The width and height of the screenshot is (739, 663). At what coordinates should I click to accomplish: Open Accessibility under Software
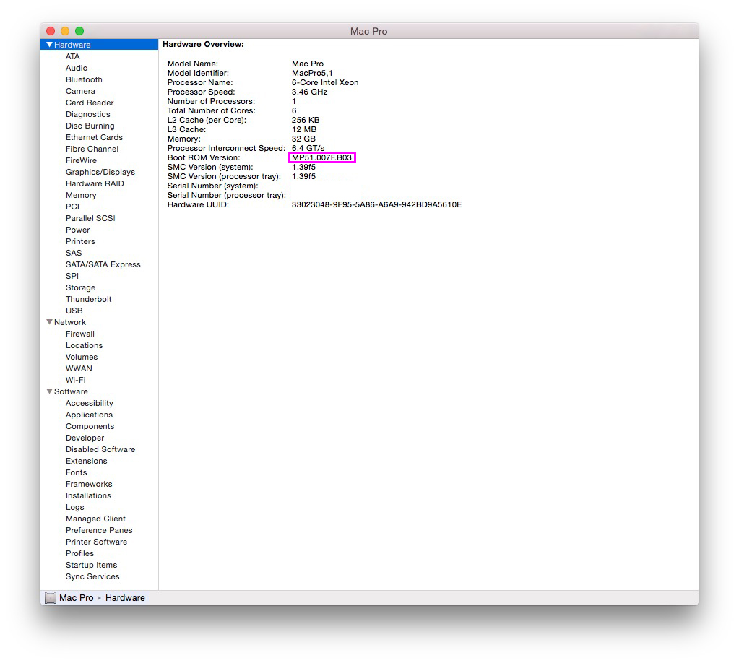[89, 403]
